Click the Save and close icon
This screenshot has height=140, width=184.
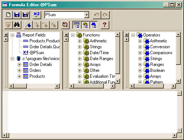pyautogui.click(x=25, y=15)
